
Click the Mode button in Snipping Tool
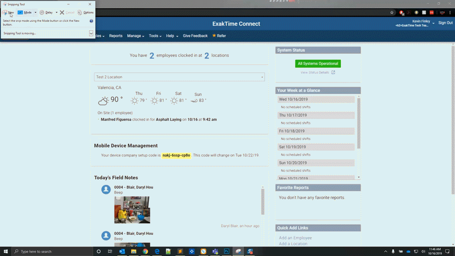pyautogui.click(x=25, y=12)
